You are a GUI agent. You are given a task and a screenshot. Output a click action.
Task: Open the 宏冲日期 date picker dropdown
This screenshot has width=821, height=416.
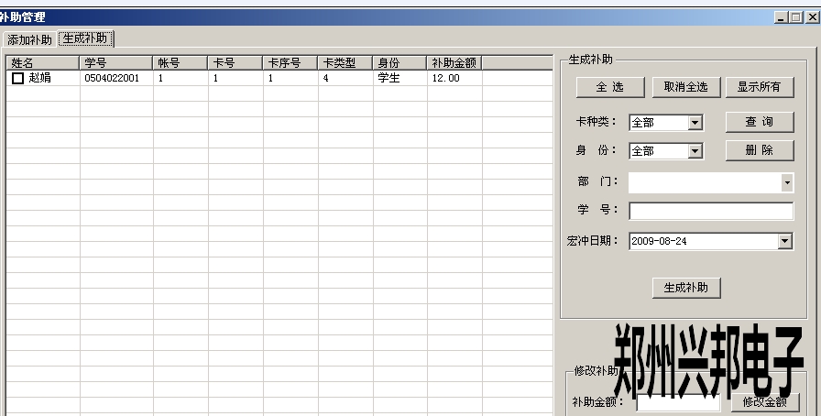784,241
